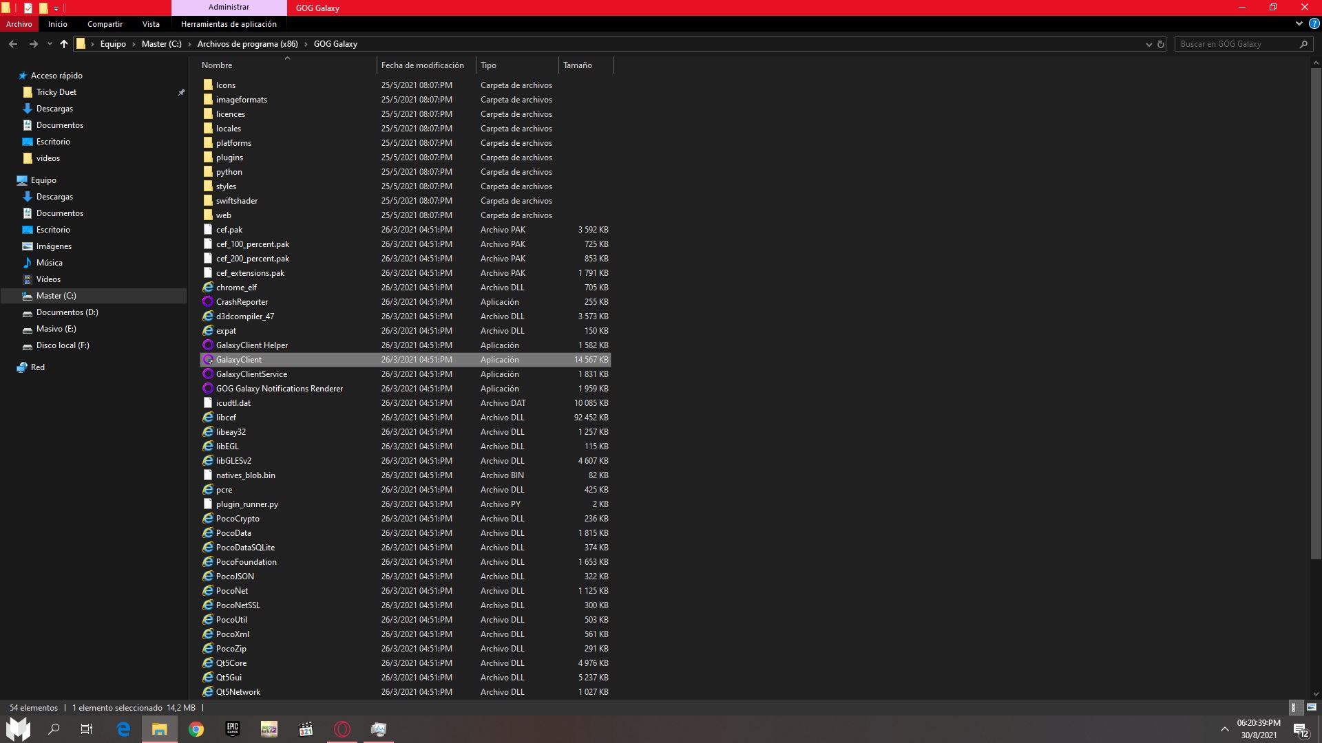The height and width of the screenshot is (743, 1322).
Task: Expand the chevron after Master (C:) breadcrumb
Action: point(190,44)
